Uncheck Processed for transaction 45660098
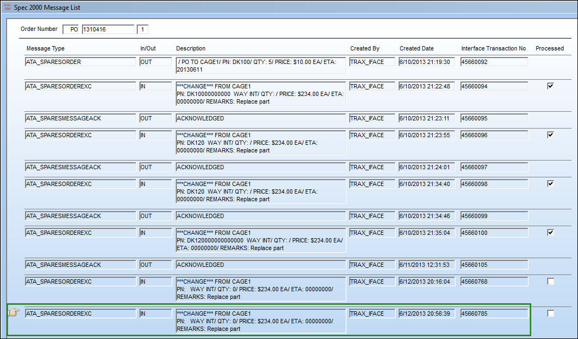Viewport: 578px width, 339px height. (x=550, y=183)
